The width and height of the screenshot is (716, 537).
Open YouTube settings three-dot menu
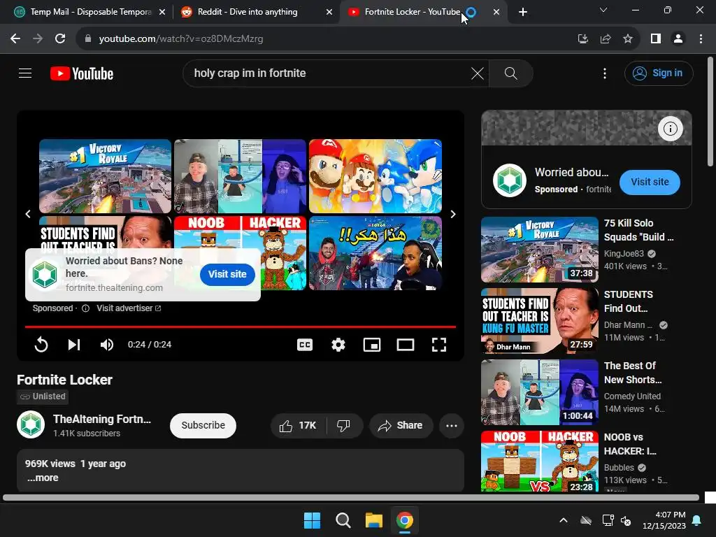point(605,73)
